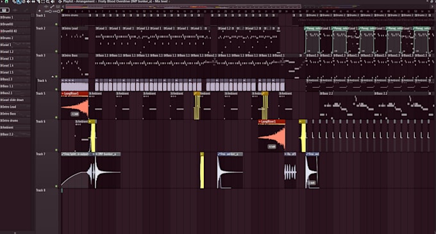
Task: Choose the Select tool dashed square
Action: 43,1
